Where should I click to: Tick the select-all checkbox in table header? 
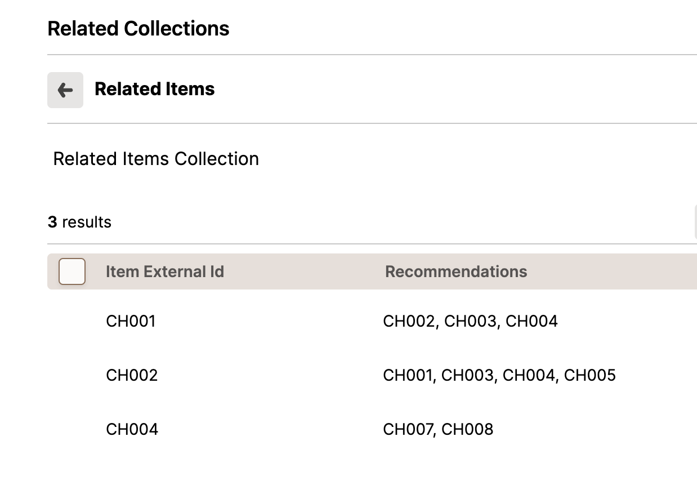point(72,271)
